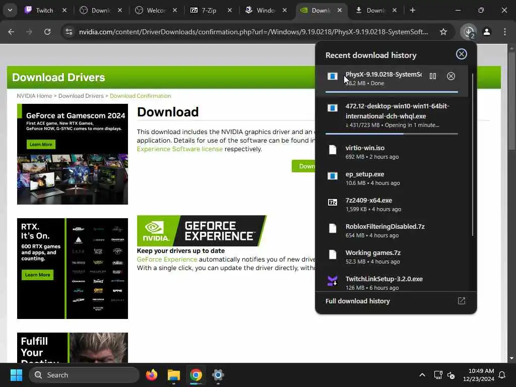This screenshot has height=387, width=516.
Task: Click the address bar URL
Action: coord(253,32)
